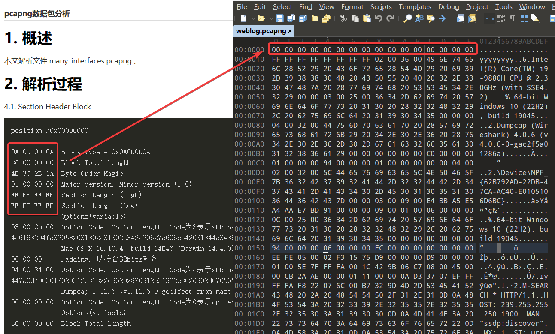Click the Redo arrow icon
The width and height of the screenshot is (555, 334).
pyautogui.click(x=390, y=18)
